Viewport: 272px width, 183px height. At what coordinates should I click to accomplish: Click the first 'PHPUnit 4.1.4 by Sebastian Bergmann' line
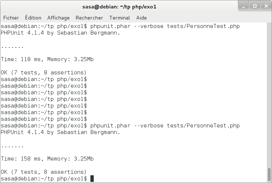[x=61, y=33]
